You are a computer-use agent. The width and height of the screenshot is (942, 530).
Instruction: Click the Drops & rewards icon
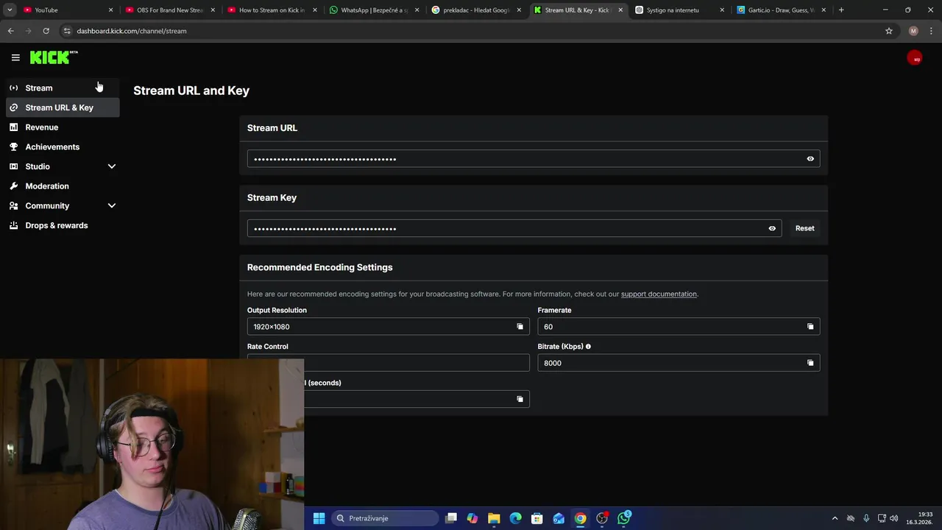pyautogui.click(x=13, y=225)
